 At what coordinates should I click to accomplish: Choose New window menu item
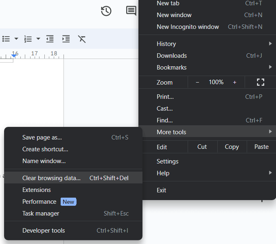click(207, 15)
